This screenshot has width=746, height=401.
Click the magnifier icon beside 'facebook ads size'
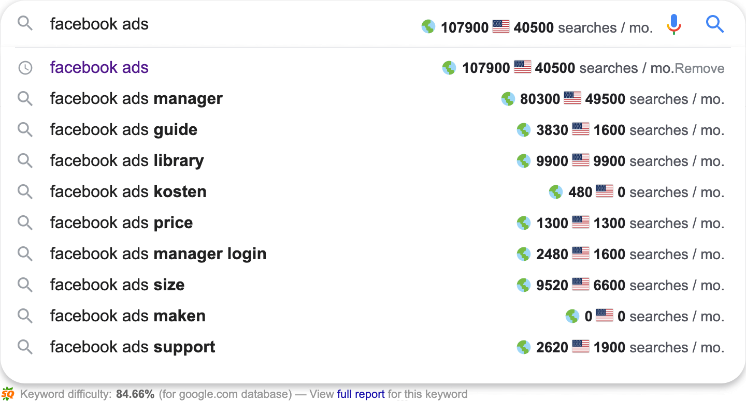coord(25,285)
